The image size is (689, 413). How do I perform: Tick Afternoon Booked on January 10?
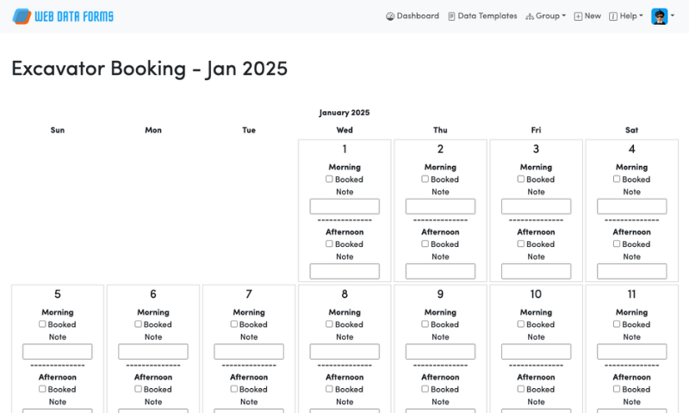click(x=521, y=389)
